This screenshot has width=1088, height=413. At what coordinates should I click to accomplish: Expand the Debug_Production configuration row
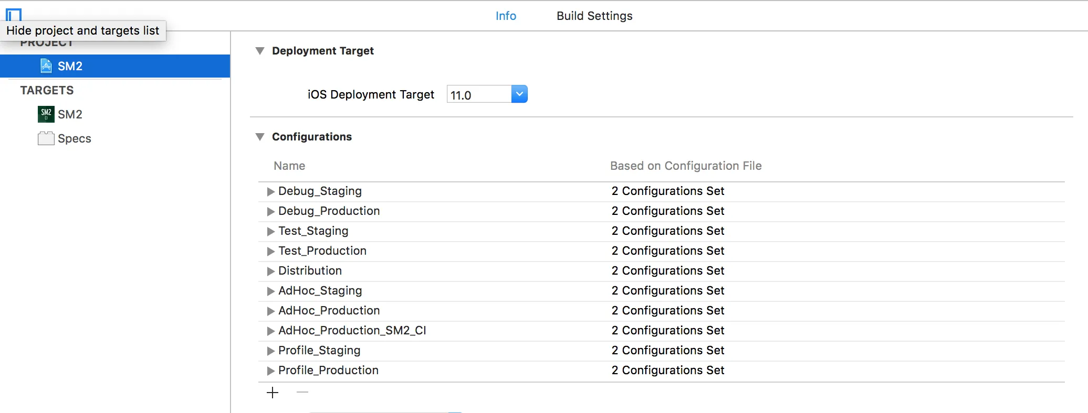pos(270,211)
